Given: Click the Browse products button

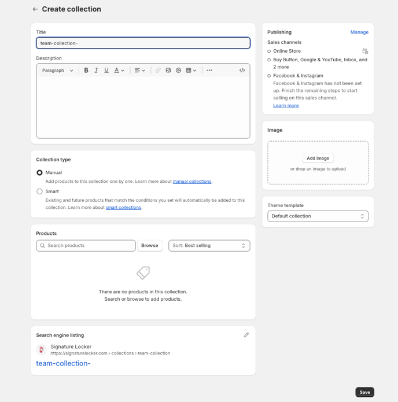Looking at the screenshot, I should 149,246.
